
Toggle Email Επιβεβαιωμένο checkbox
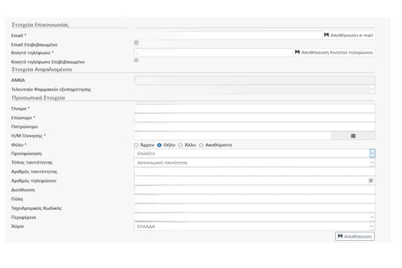click(136, 43)
